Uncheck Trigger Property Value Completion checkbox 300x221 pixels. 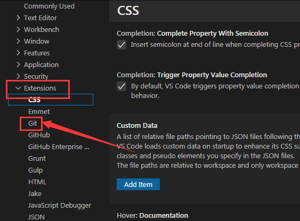pos(121,86)
